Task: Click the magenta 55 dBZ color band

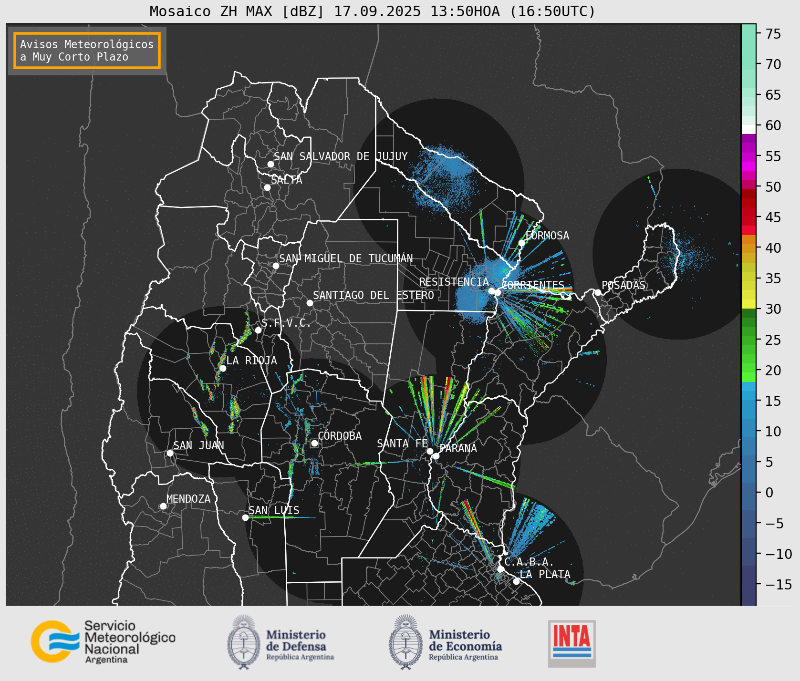Action: coord(748,156)
